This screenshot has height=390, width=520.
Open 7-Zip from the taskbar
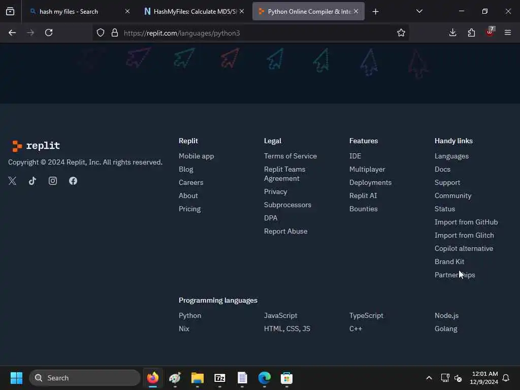tap(220, 378)
